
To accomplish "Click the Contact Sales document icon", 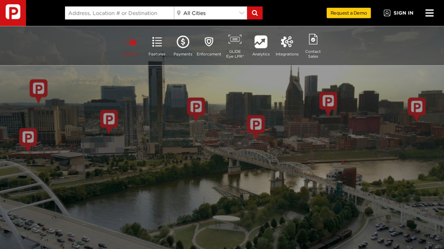I will click(313, 40).
